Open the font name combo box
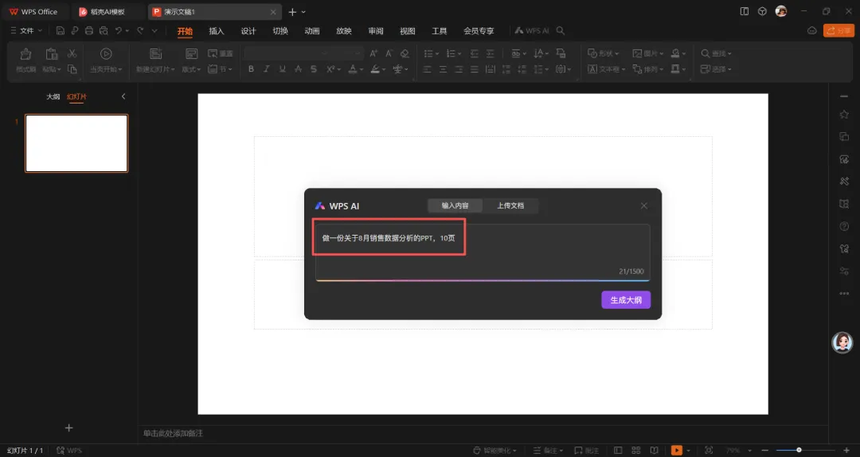Image resolution: width=860 pixels, height=457 pixels. [288, 53]
